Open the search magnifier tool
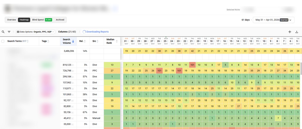This screenshot has height=129, width=302. pyautogui.click(x=3, y=32)
